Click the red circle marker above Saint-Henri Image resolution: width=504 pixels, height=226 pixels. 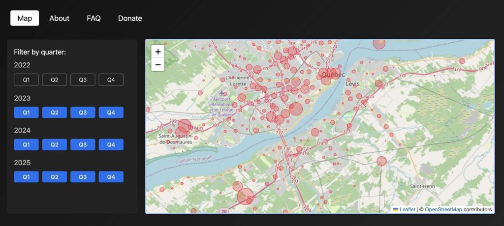(x=381, y=161)
